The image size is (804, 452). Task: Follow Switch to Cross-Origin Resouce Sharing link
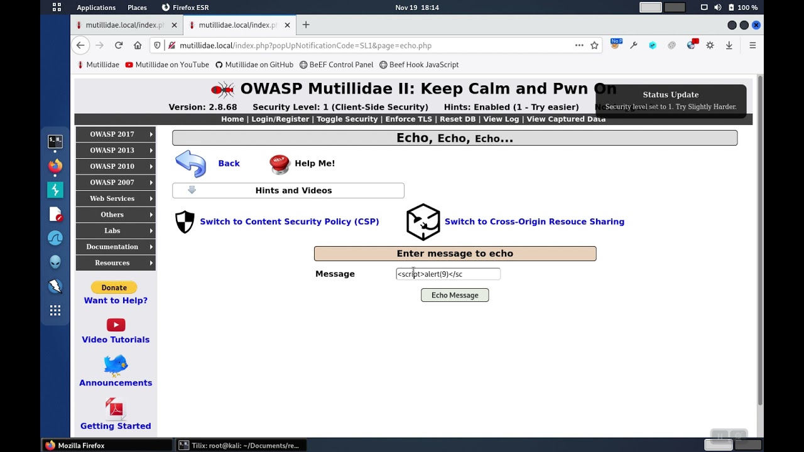coord(535,222)
